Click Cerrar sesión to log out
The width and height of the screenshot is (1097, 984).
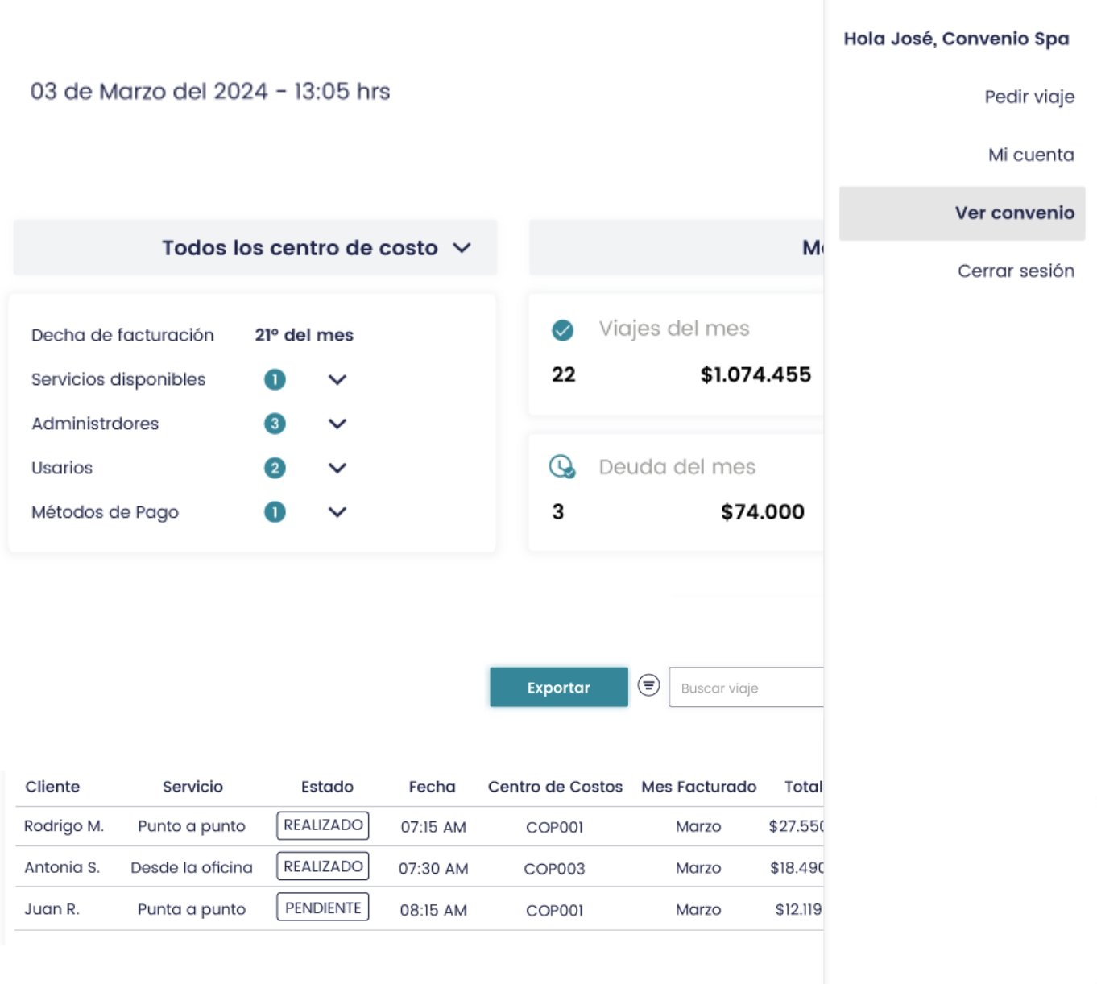click(1015, 271)
